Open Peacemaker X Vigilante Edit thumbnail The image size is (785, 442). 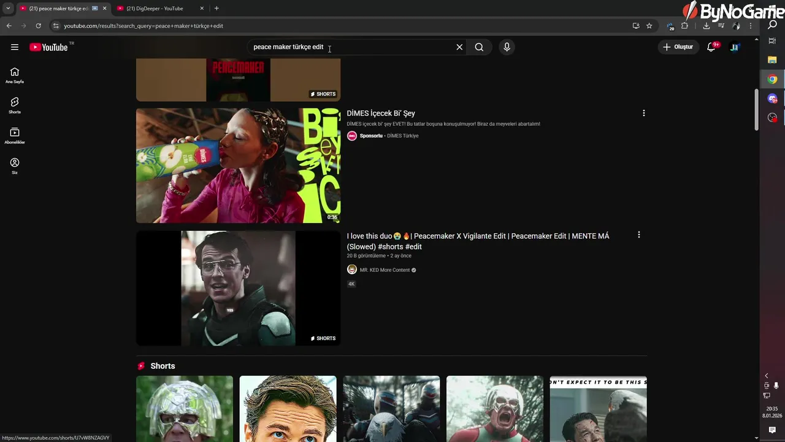click(x=238, y=288)
